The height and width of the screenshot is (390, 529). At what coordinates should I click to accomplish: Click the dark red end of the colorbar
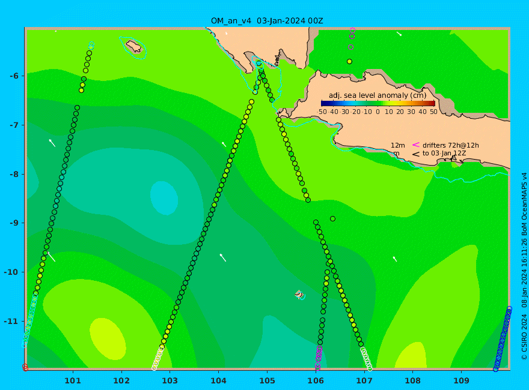[432, 103]
